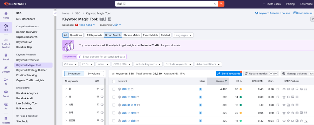Open the Keyword Research course link
Screen dimensions: 314x125
click(x=272, y=13)
